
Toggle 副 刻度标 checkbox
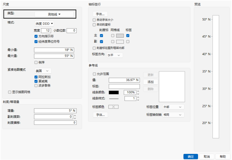tap(101, 42)
